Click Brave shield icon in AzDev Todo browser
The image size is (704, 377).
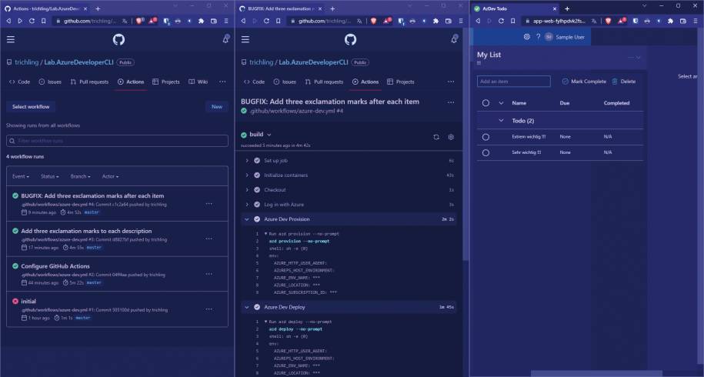(608, 21)
